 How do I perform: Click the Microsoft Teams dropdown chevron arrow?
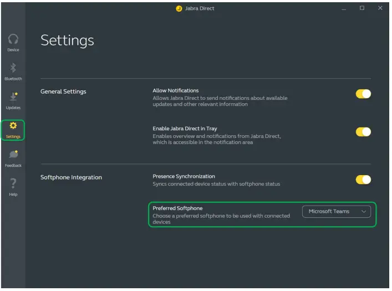(364, 211)
